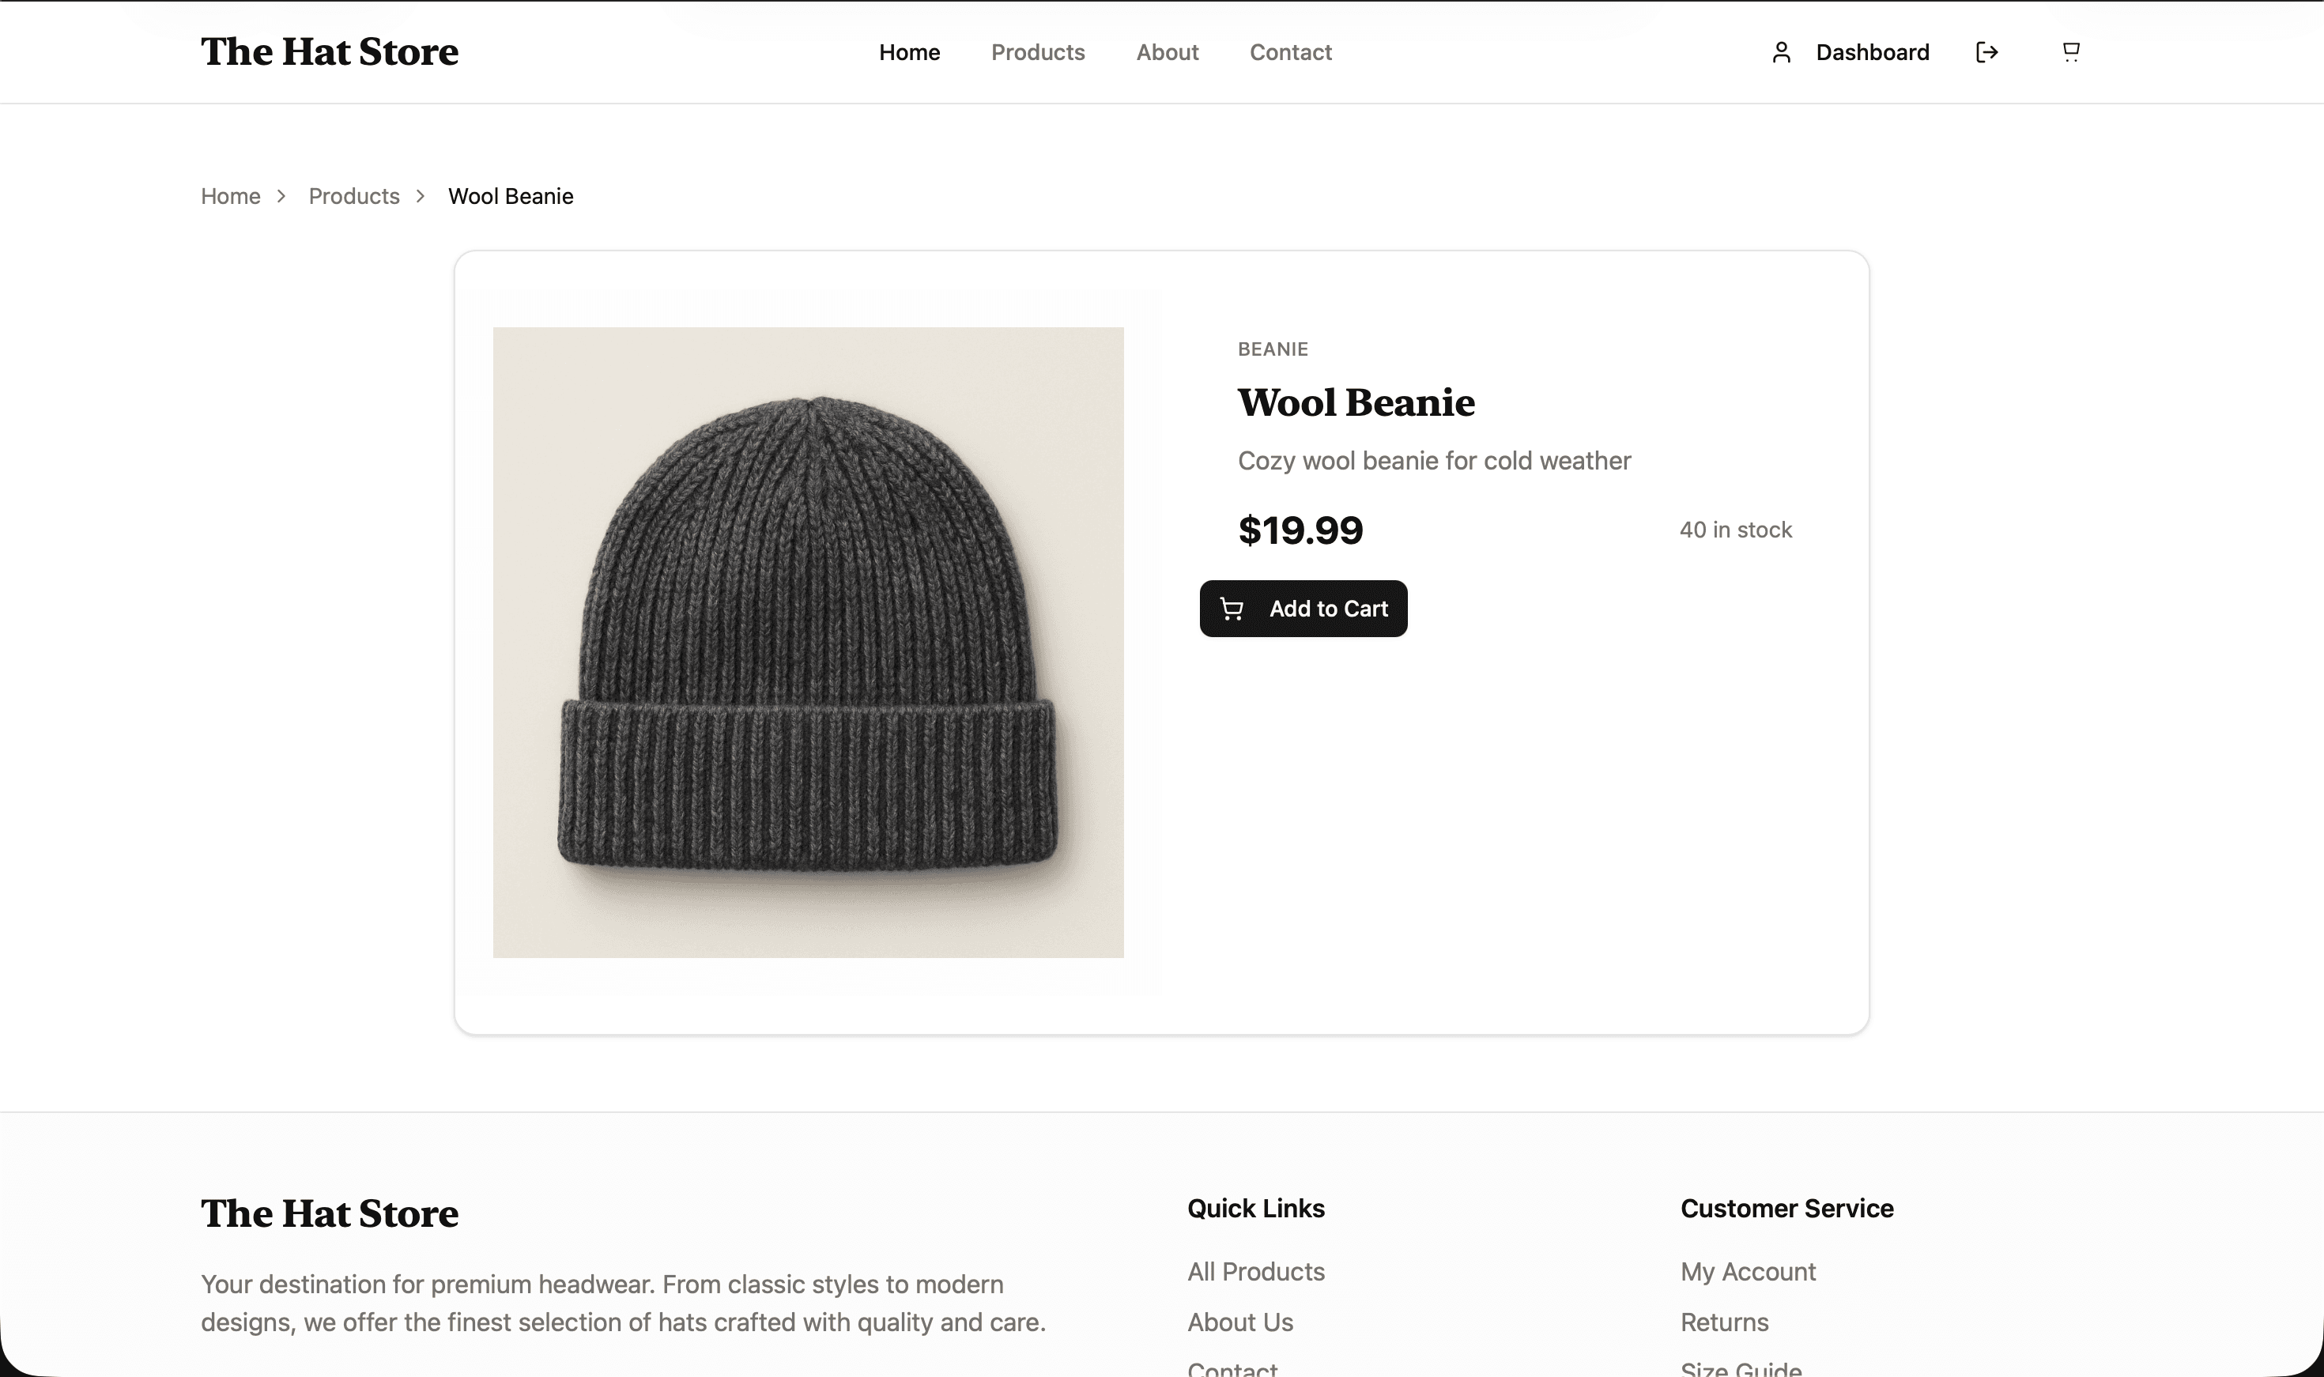
Task: Open Products from the top navigation
Action: (1037, 52)
